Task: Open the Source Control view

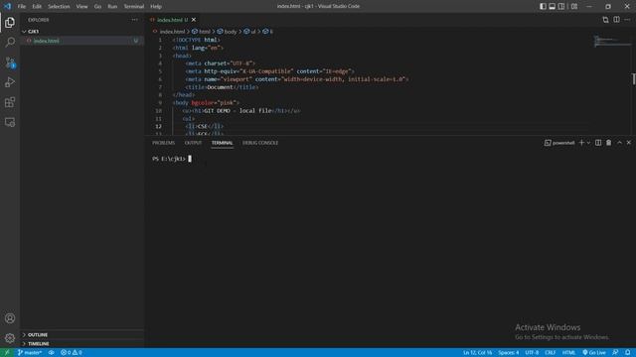Action: (x=10, y=62)
